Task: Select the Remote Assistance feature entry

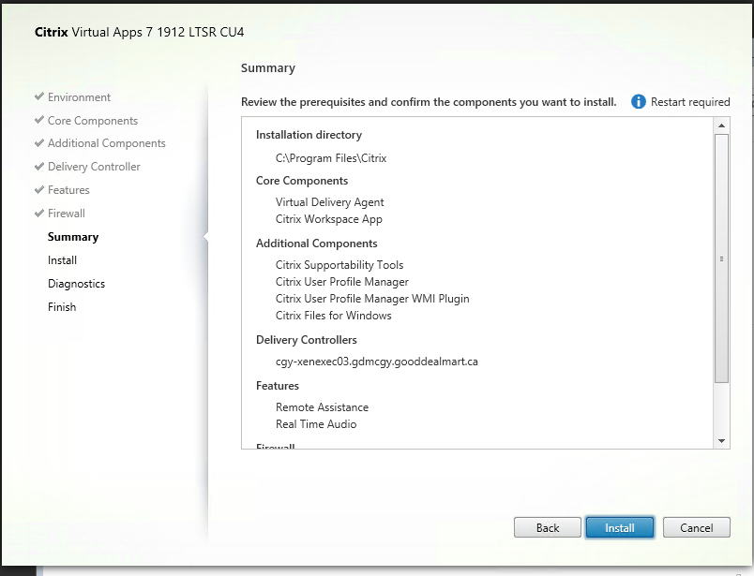Action: (x=323, y=407)
